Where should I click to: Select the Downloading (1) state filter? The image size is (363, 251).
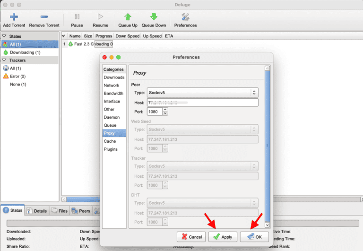click(x=25, y=52)
